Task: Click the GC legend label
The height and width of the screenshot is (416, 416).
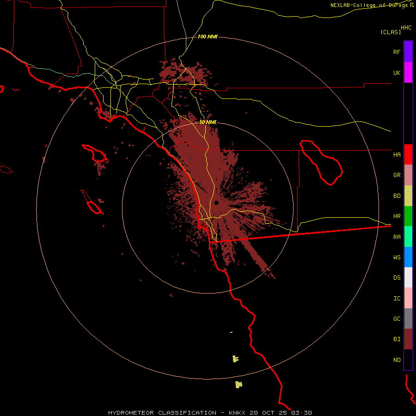Action: (x=397, y=319)
